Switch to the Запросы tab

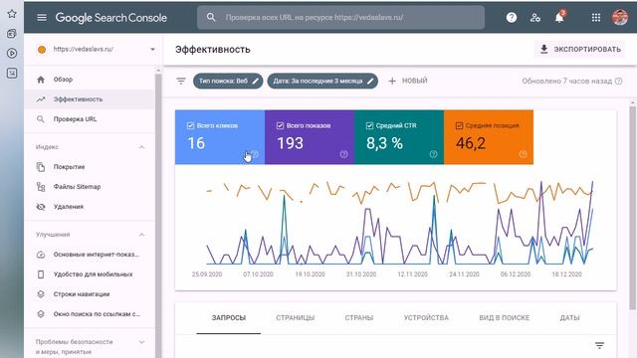click(229, 318)
